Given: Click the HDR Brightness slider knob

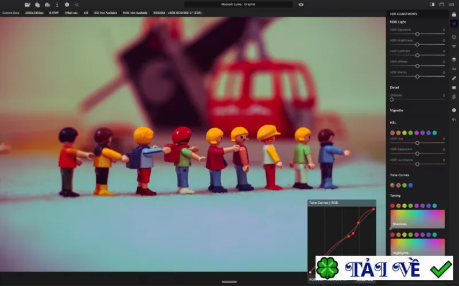Looking at the screenshot, I should pos(418,45).
